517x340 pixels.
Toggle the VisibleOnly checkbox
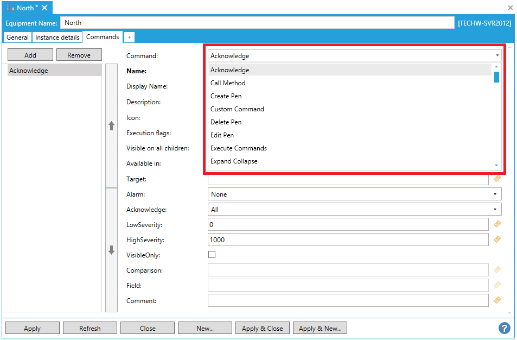click(x=212, y=255)
